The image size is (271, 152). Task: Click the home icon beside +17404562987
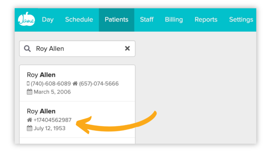coord(29,120)
